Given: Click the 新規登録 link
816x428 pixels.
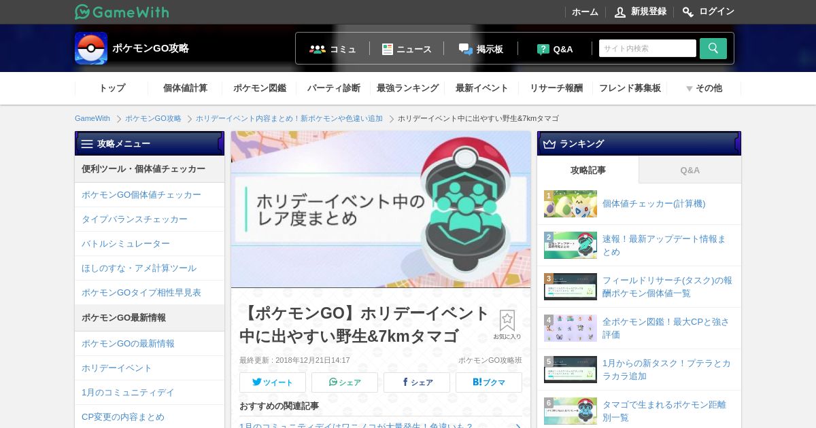Looking at the screenshot, I should coord(649,12).
